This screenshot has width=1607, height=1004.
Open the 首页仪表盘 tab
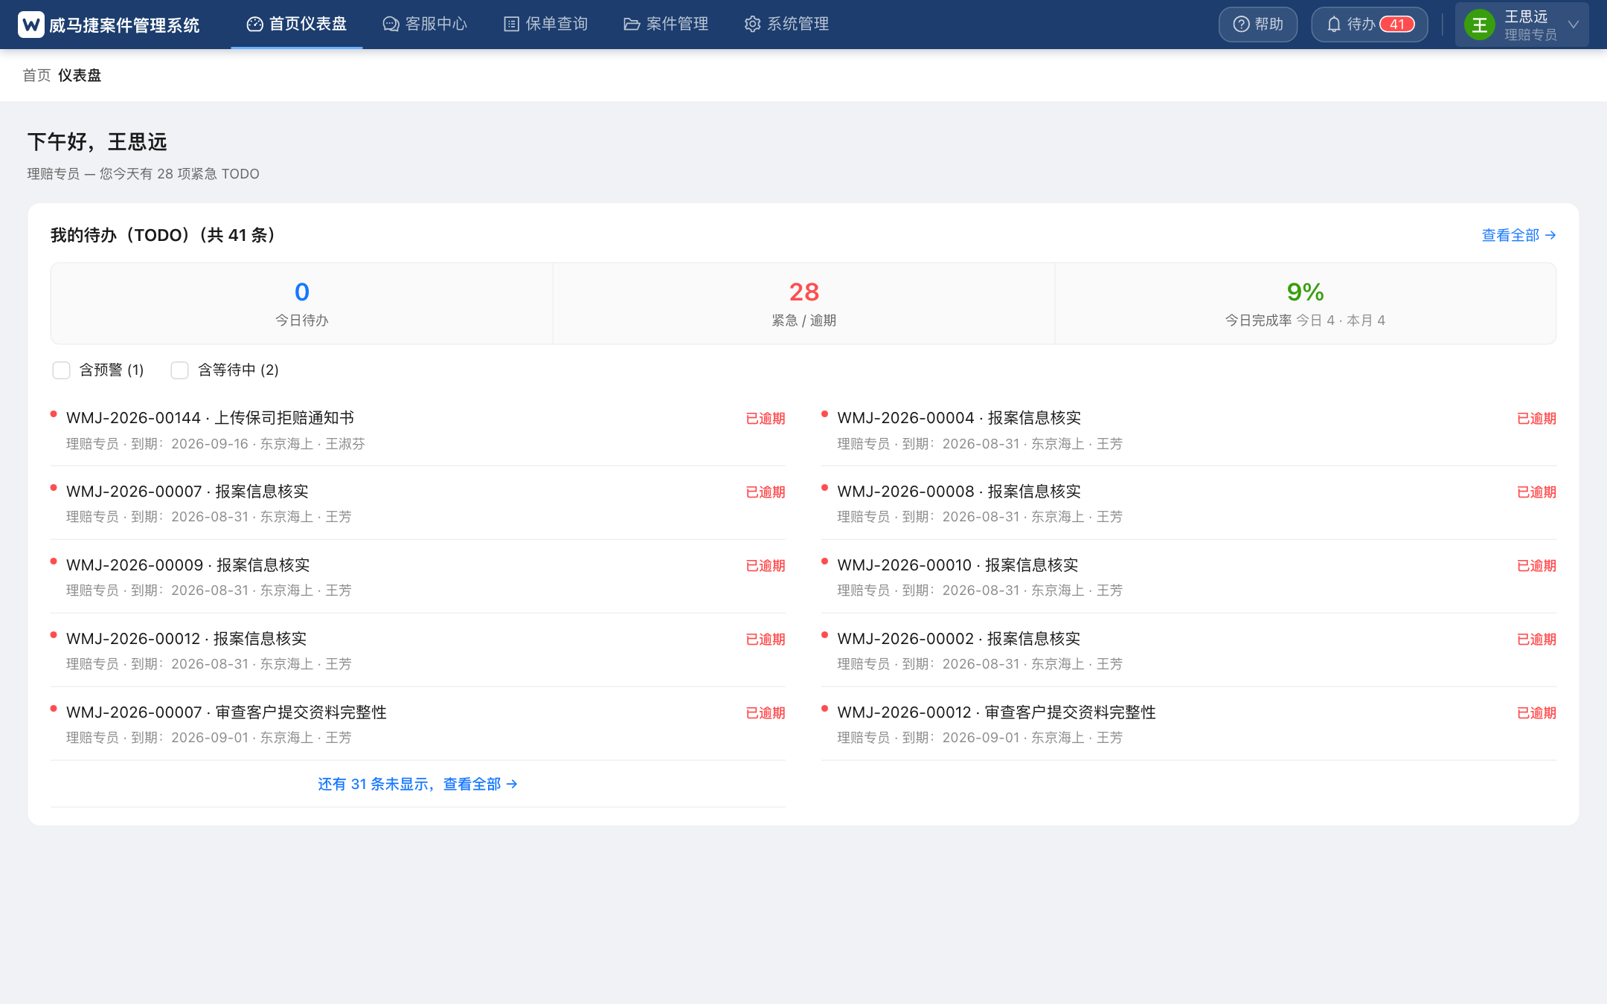pos(297,25)
